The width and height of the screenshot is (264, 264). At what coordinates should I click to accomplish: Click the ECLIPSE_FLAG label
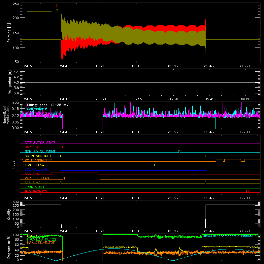[x=36, y=169]
